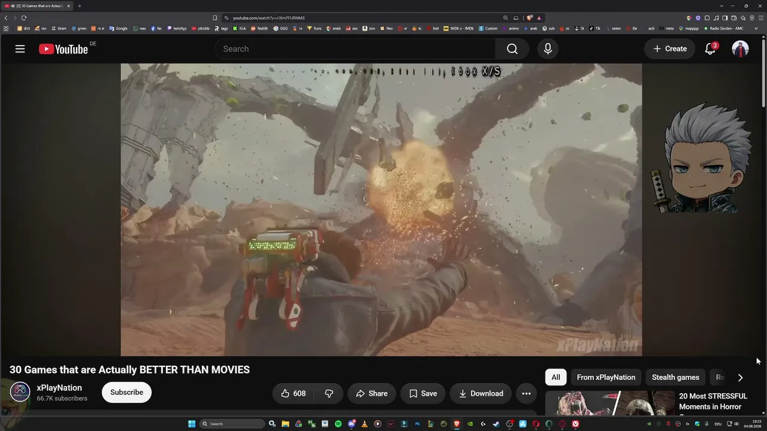Select the All filter chip
The width and height of the screenshot is (767, 431).
click(x=556, y=377)
